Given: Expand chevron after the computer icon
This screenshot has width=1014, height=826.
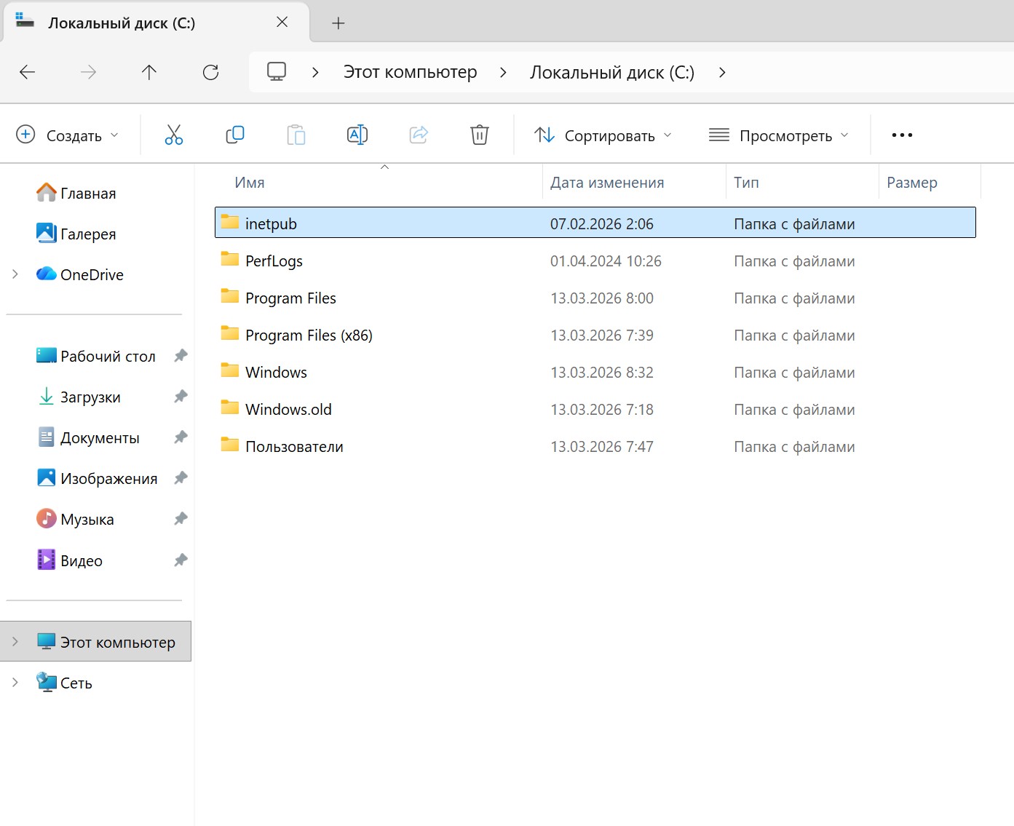Looking at the screenshot, I should tap(315, 72).
